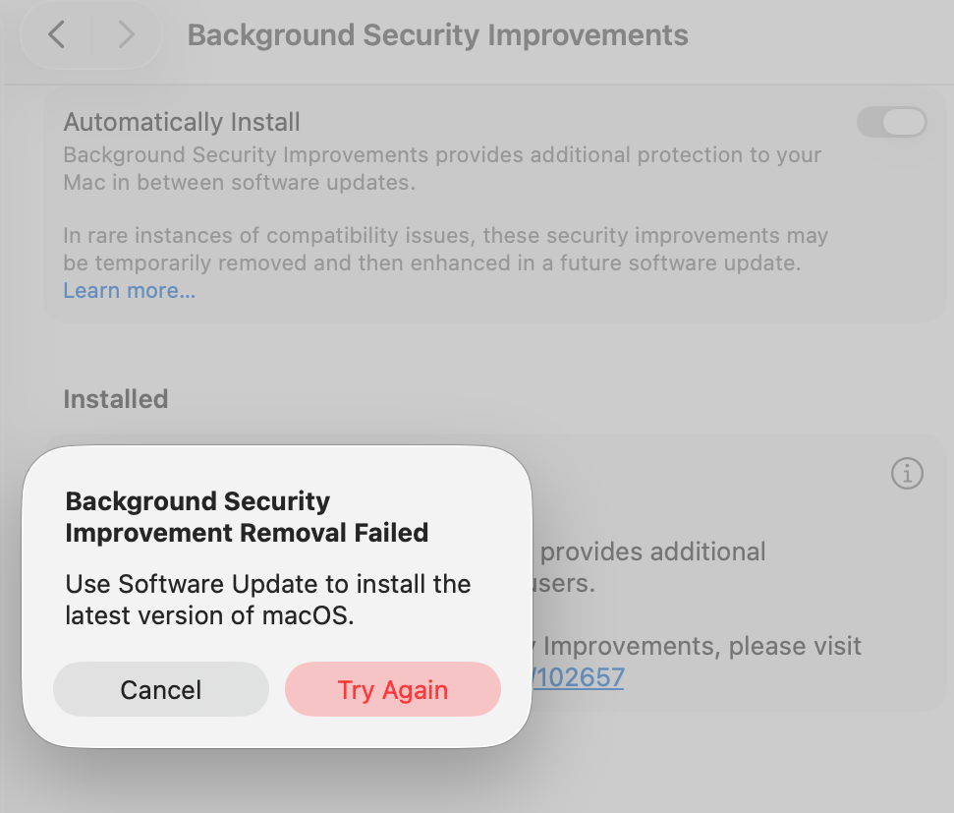Click the 'temporarily removed' sentence in description
The width and height of the screenshot is (954, 813).
[432, 263]
